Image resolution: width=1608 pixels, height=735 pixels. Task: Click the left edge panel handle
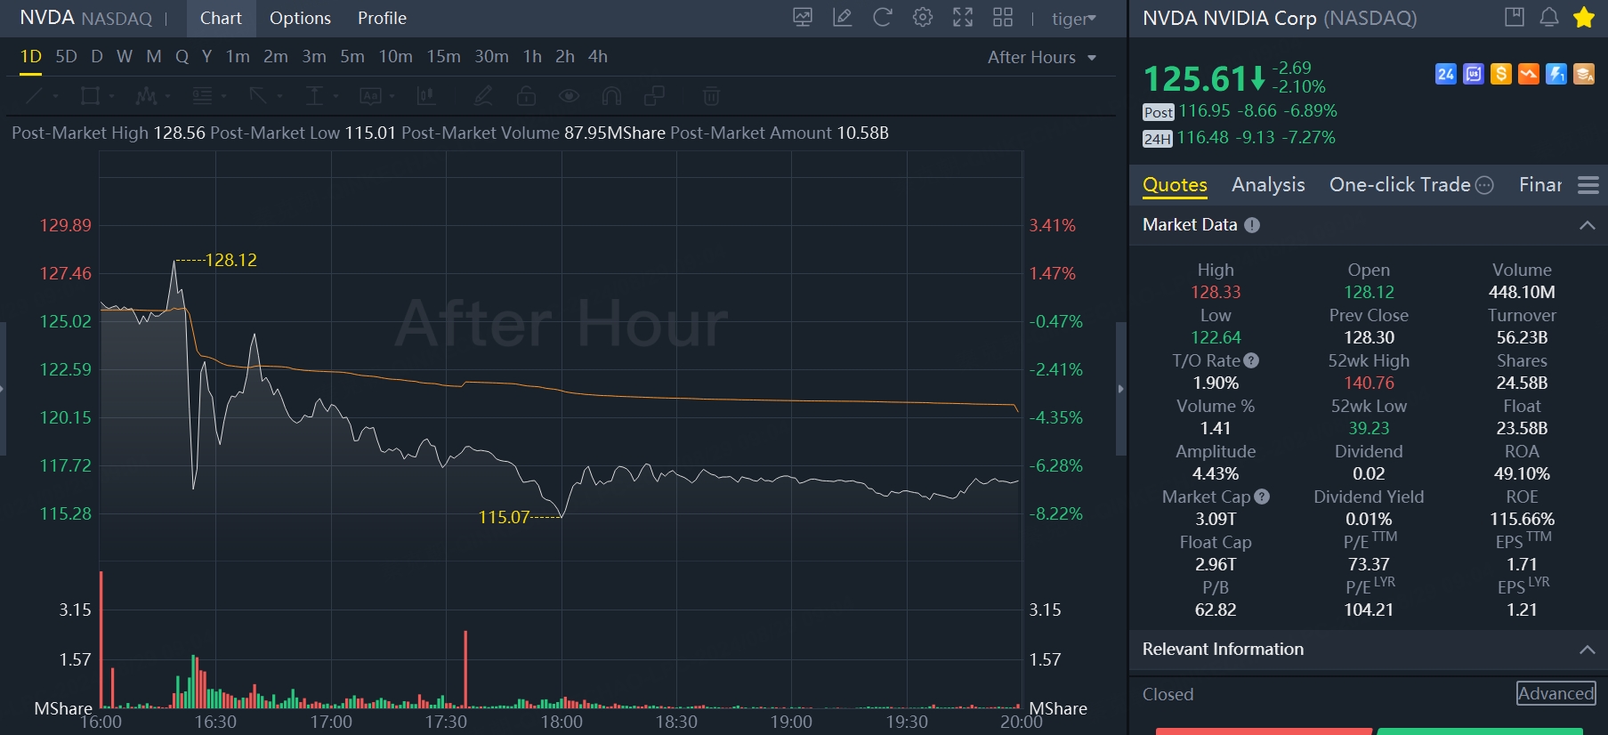tap(3, 389)
